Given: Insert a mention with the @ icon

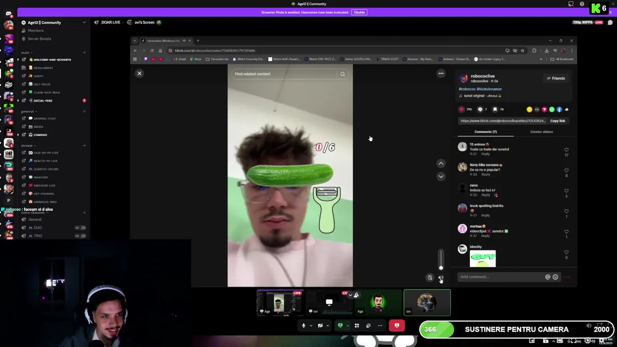Looking at the screenshot, I should tap(548, 277).
